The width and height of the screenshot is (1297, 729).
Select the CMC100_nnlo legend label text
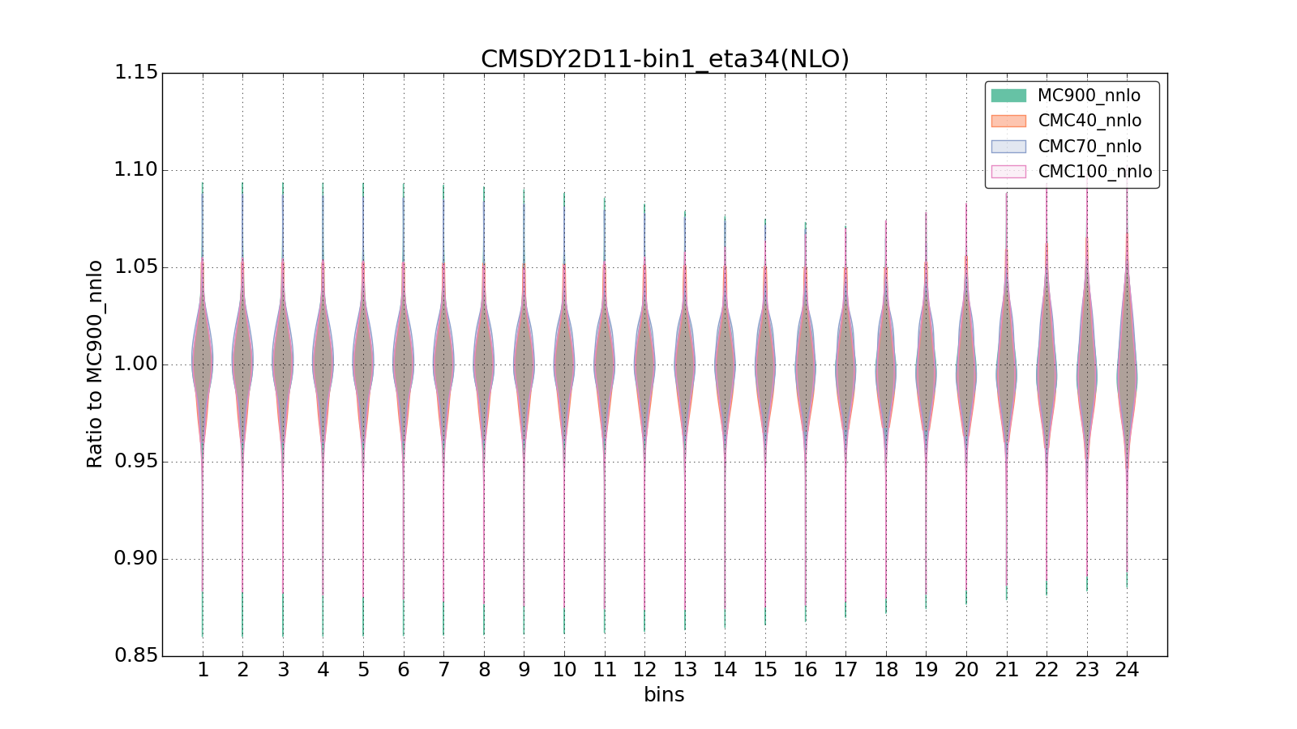tap(1094, 172)
